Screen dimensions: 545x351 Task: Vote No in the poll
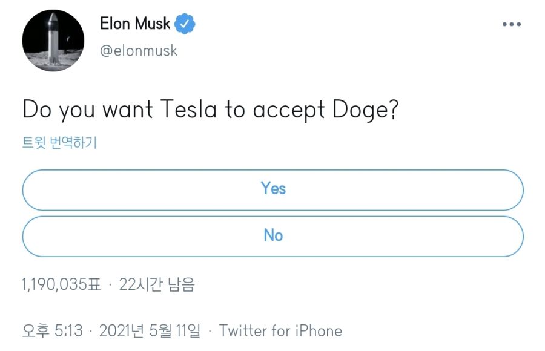click(272, 235)
